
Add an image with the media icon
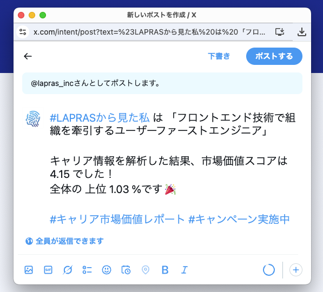(x=29, y=270)
